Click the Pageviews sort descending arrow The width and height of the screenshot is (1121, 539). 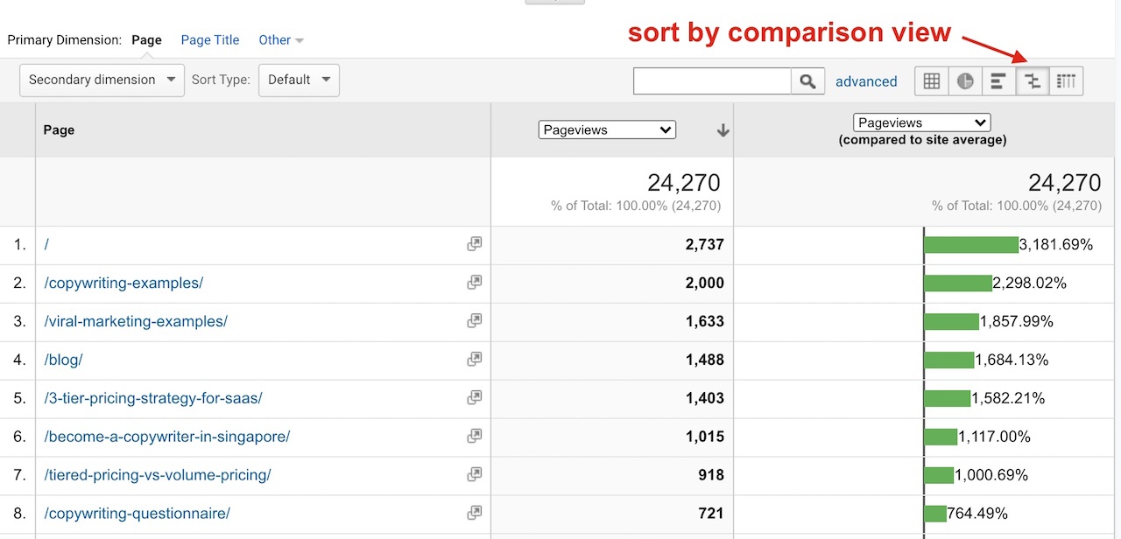tap(723, 130)
